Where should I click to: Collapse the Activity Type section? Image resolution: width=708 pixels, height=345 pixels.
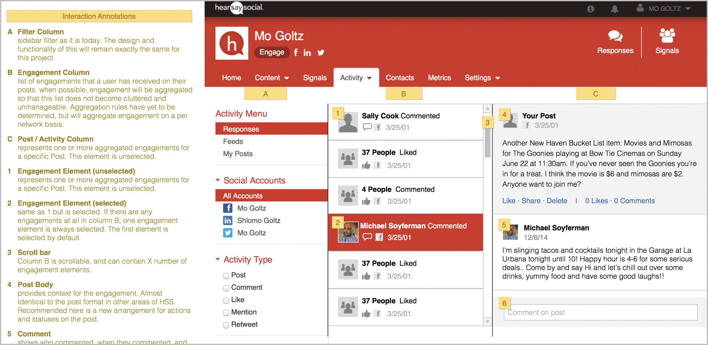click(217, 259)
